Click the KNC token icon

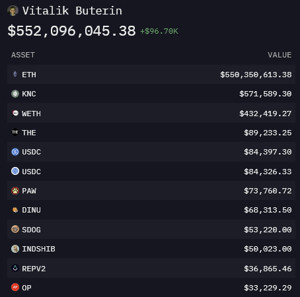15,94
